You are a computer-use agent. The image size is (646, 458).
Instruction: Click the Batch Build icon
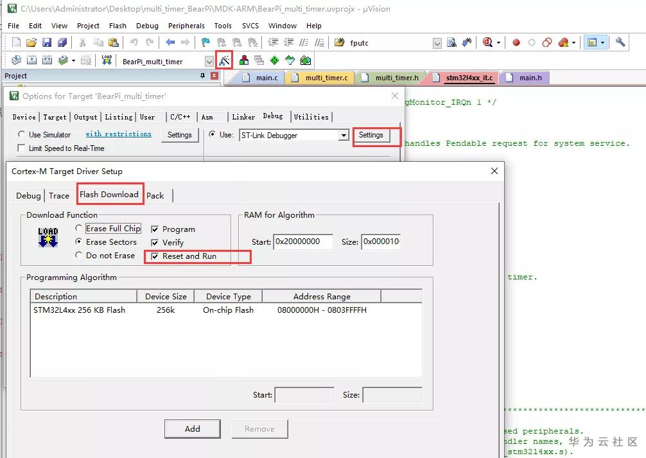click(63, 60)
